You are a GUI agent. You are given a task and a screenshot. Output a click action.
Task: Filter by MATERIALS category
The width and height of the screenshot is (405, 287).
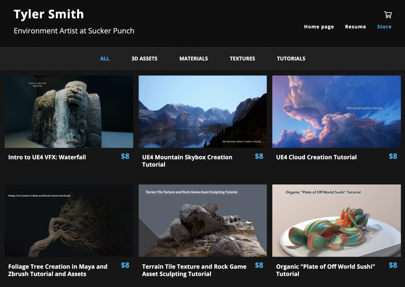point(193,59)
